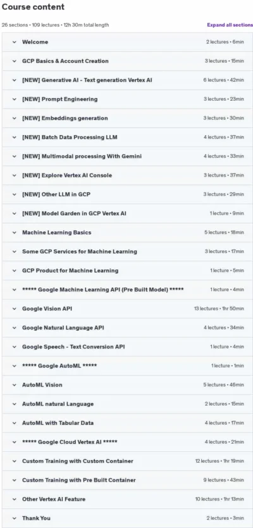The image size is (253, 528).
Task: Toggle the Embeddings generation section arrow
Action: 14,118
